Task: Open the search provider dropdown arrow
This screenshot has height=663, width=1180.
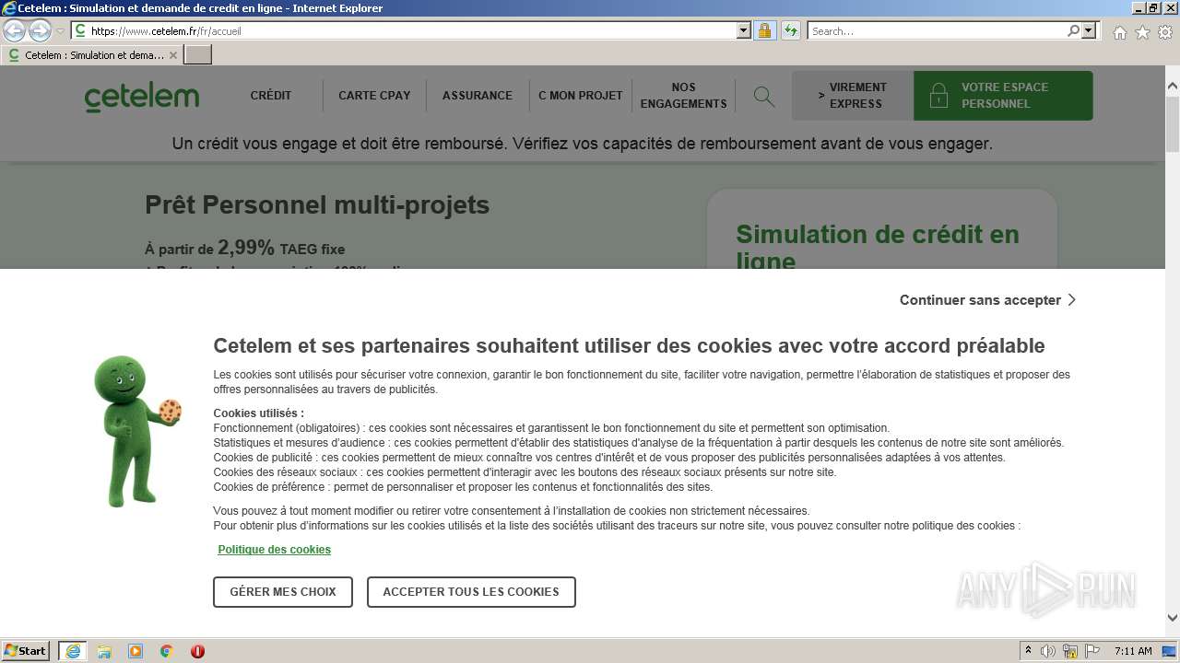Action: [x=1089, y=30]
